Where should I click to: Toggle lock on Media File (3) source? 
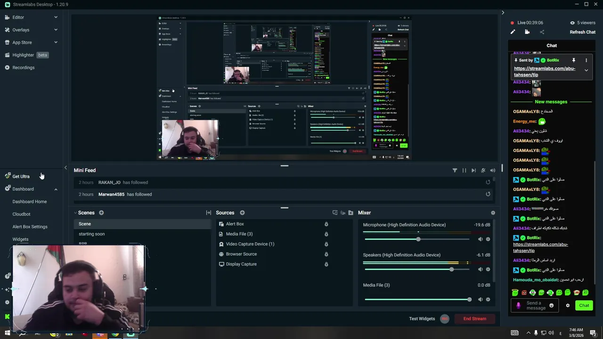[x=326, y=234]
